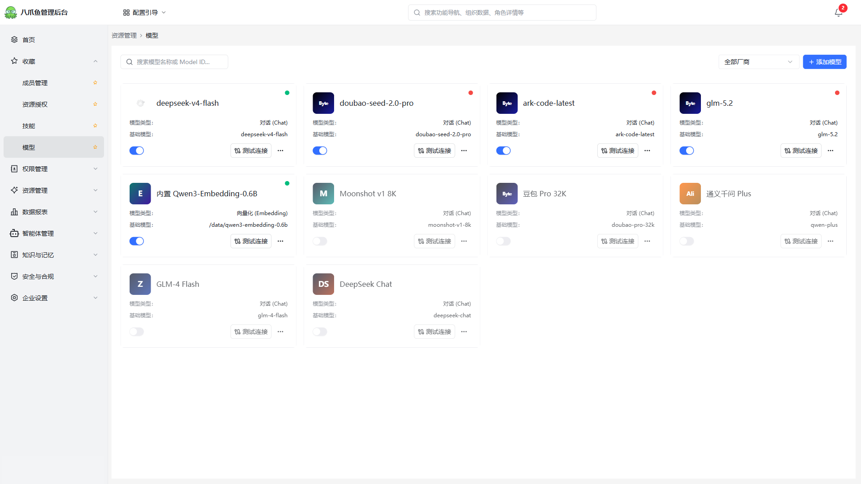The image size is (861, 484).
Task: Enable the 通义千问 Plus switch
Action: [x=687, y=241]
